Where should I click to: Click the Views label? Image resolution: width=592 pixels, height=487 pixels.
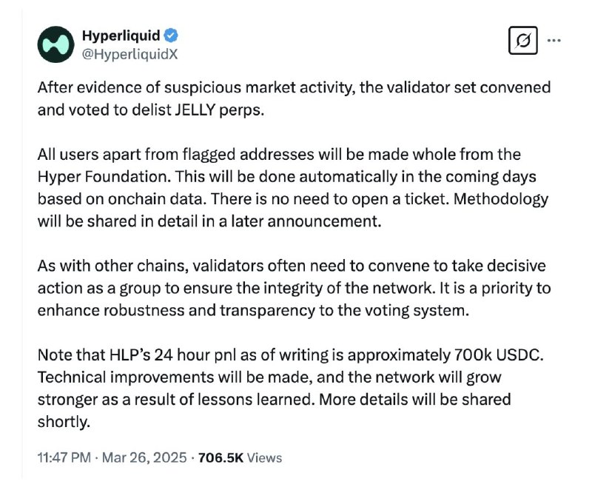pyautogui.click(x=264, y=457)
